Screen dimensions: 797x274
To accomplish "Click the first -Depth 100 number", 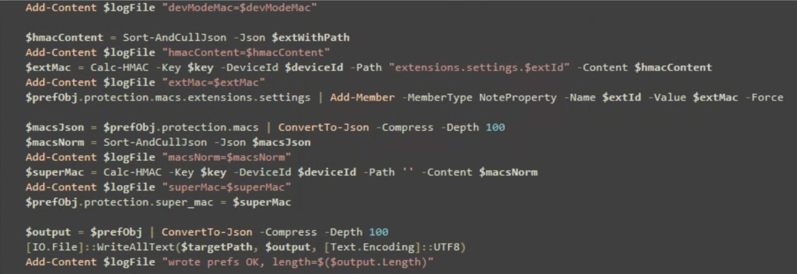I will (495, 127).
